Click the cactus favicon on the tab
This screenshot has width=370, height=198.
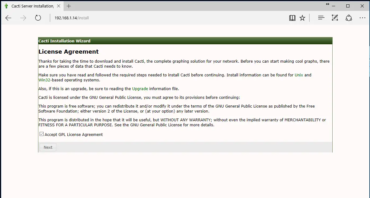[6, 6]
